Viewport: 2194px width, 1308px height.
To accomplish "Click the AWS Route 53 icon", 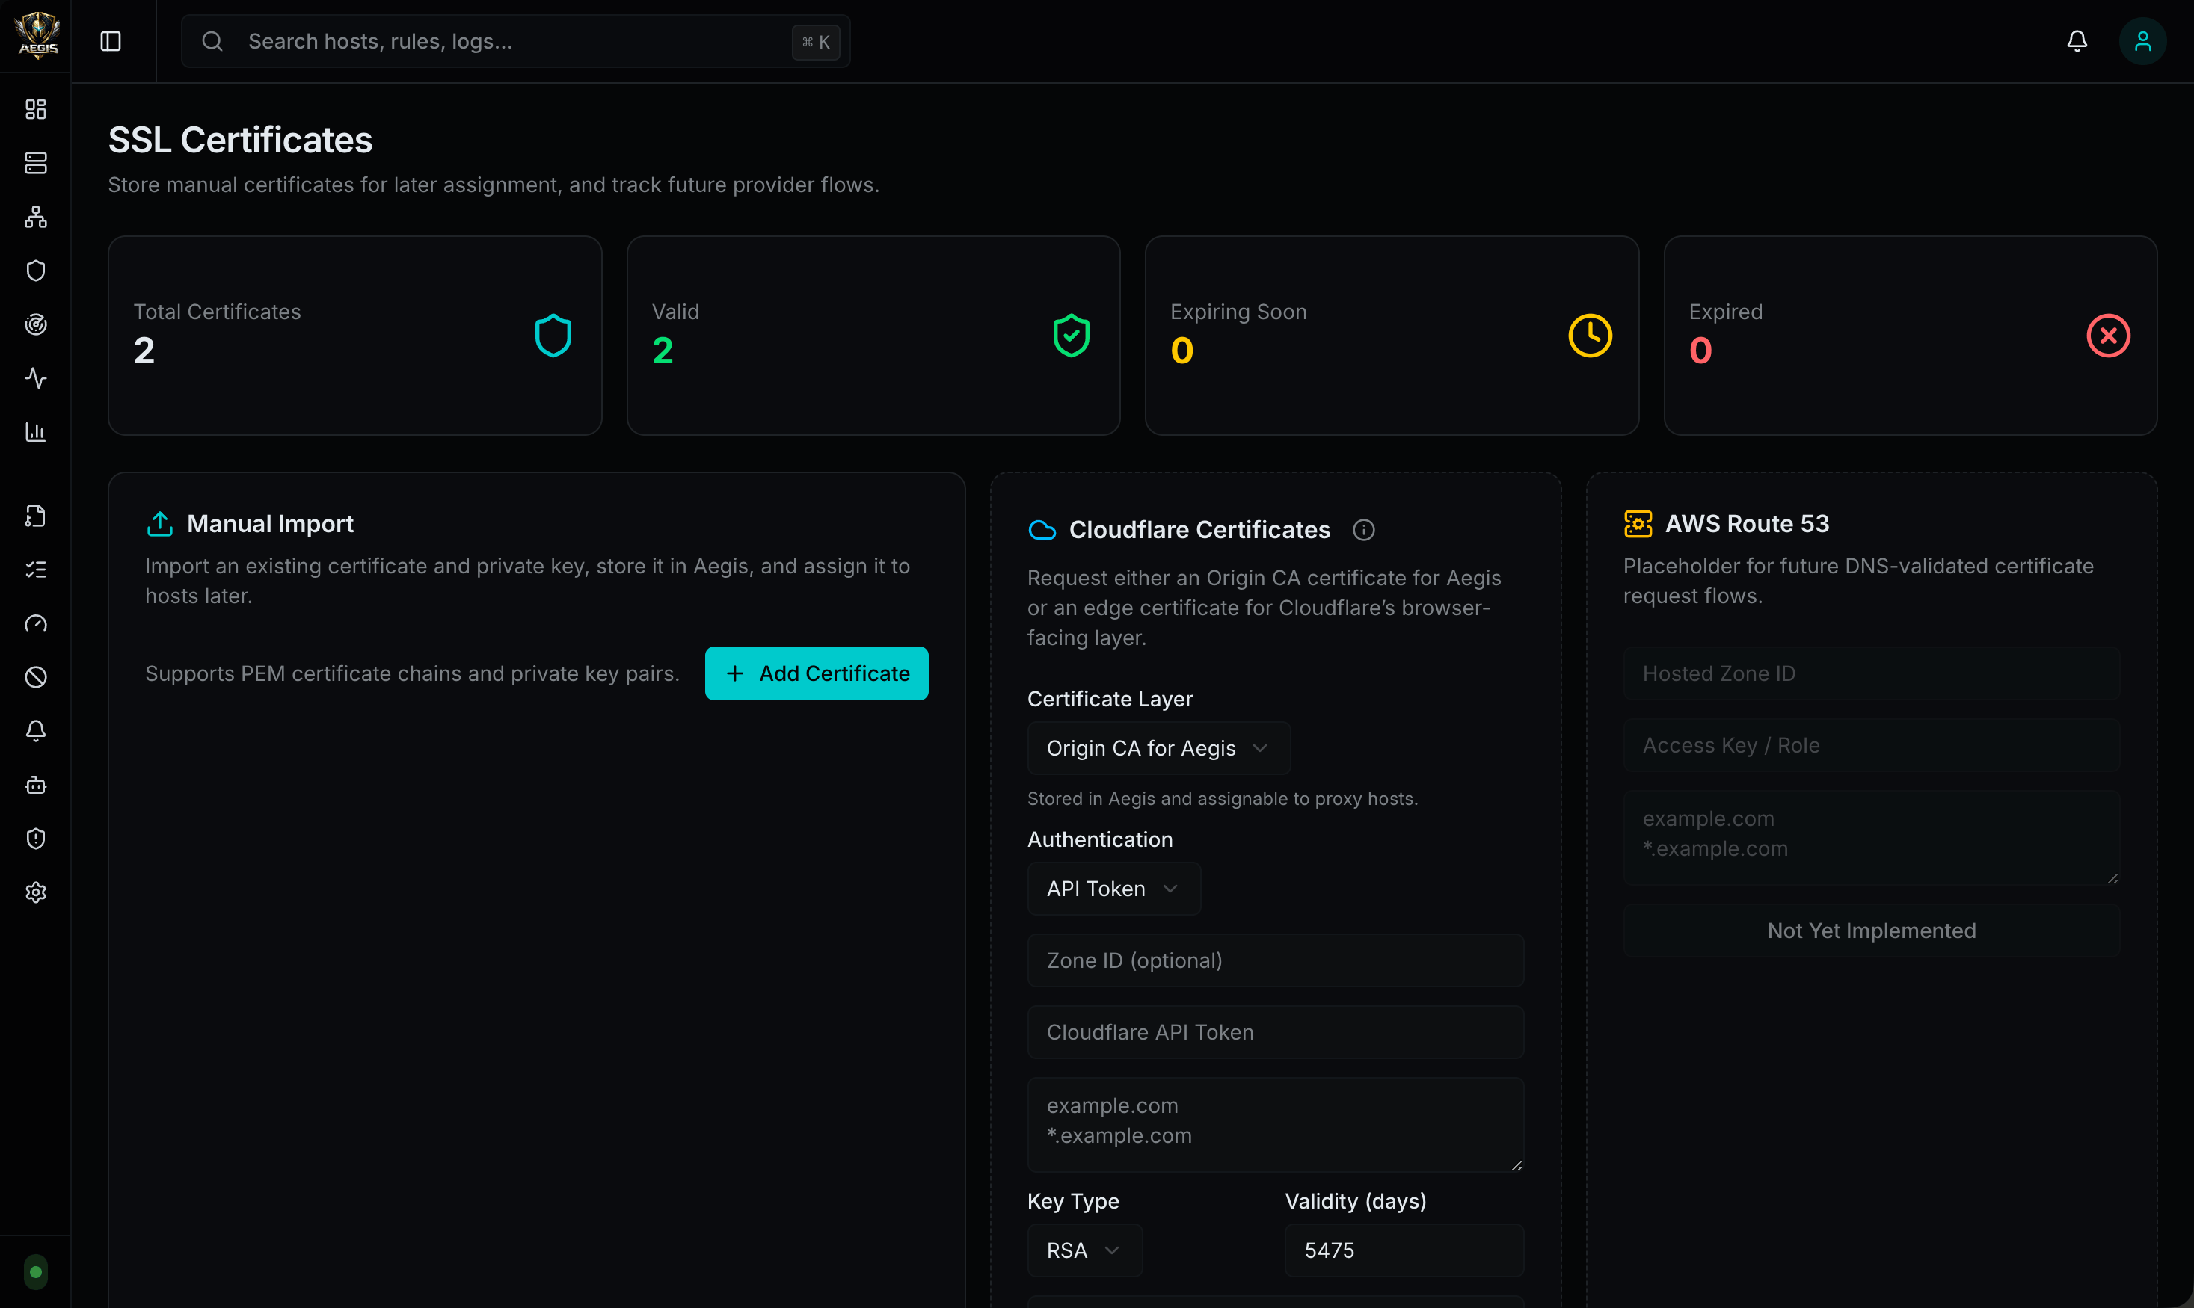I will 1638,523.
